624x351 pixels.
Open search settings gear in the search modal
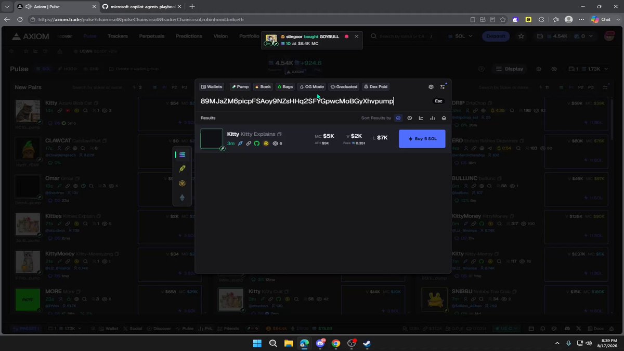coord(431,87)
